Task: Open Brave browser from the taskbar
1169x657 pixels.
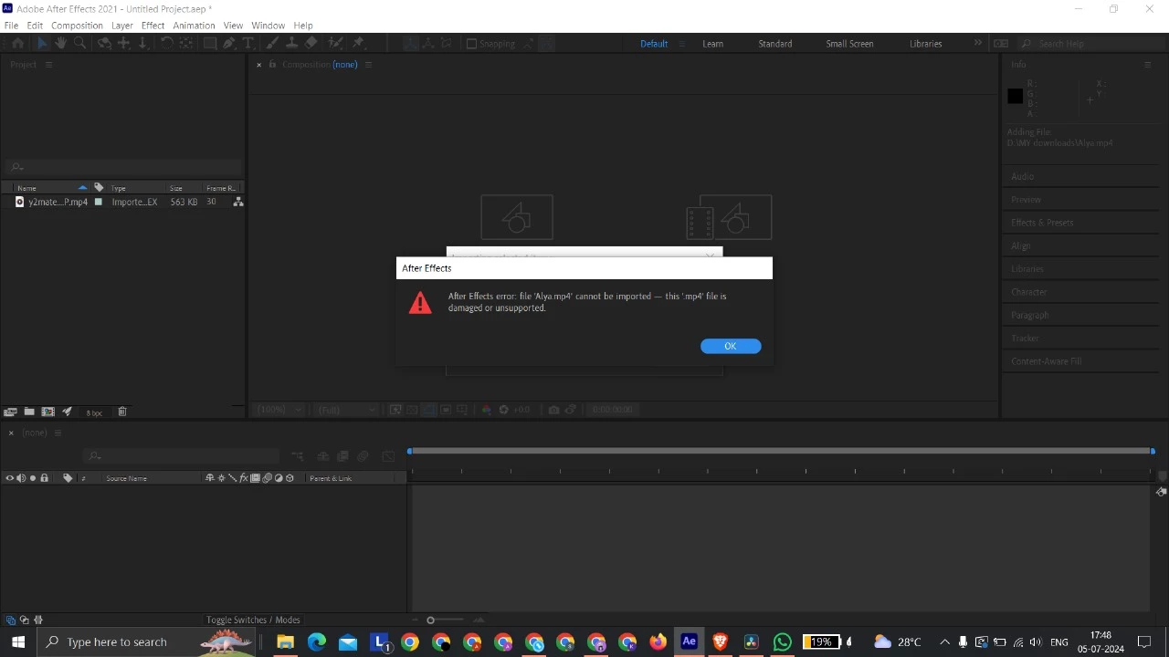Action: pos(720,641)
